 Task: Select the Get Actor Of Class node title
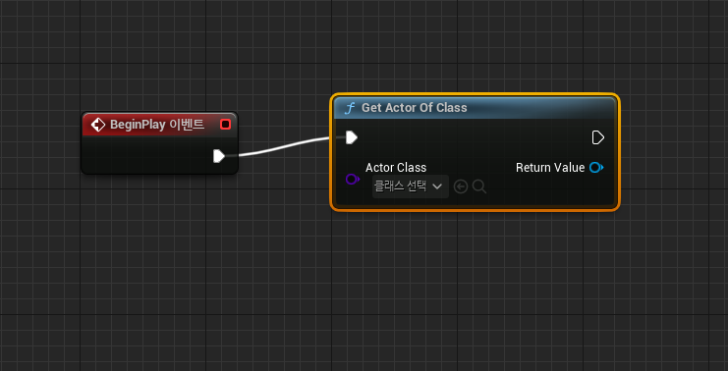click(x=415, y=108)
